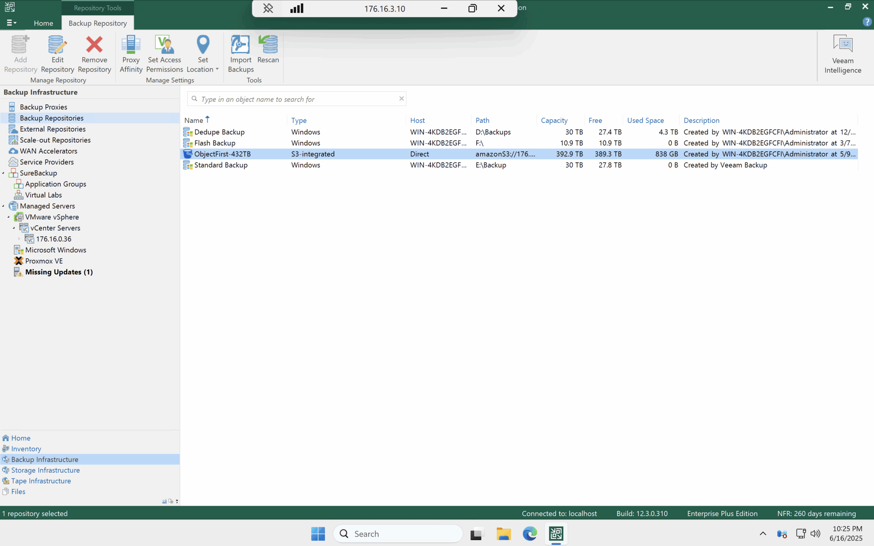The height and width of the screenshot is (546, 874).
Task: Open Set Access Permissions
Action: (x=164, y=54)
